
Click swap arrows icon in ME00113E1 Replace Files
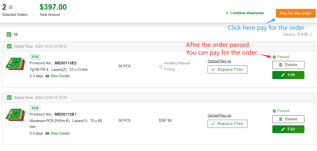click(x=213, y=124)
